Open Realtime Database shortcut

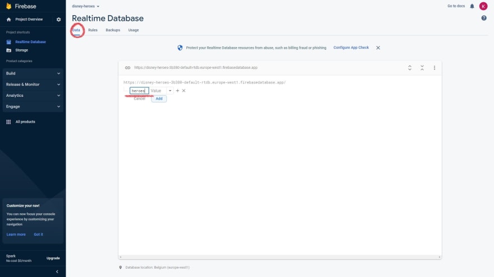[x=30, y=42]
